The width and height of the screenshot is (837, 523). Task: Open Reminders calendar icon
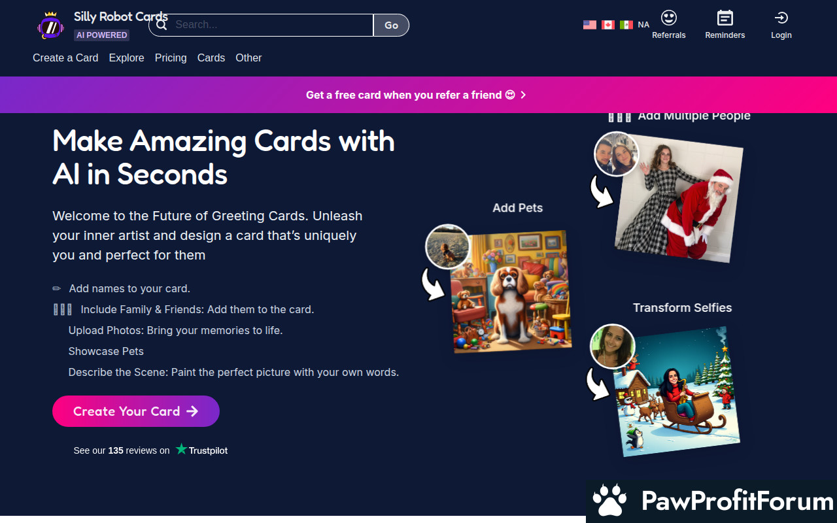point(725,18)
